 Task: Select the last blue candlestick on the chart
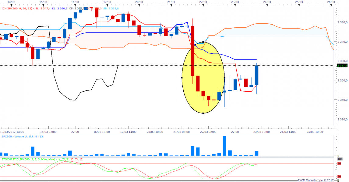click(x=257, y=75)
